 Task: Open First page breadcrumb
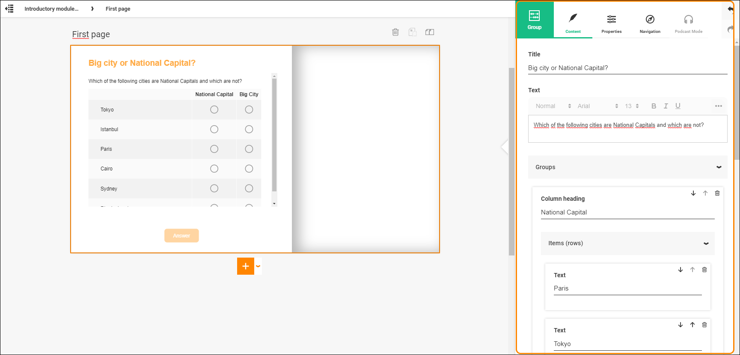tap(118, 9)
